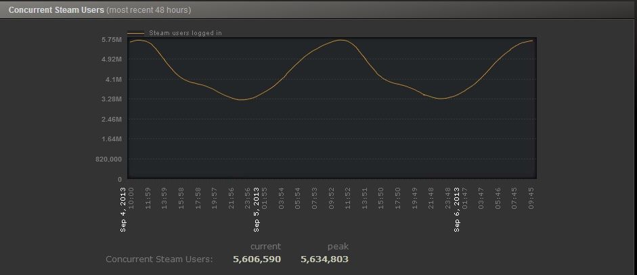Click the 09:52 time tick label
The height and width of the screenshot is (275, 637).
point(331,198)
